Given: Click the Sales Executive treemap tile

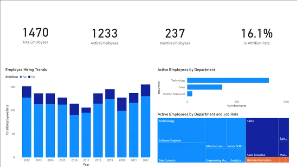Looking at the screenshot, I should point(262,137).
